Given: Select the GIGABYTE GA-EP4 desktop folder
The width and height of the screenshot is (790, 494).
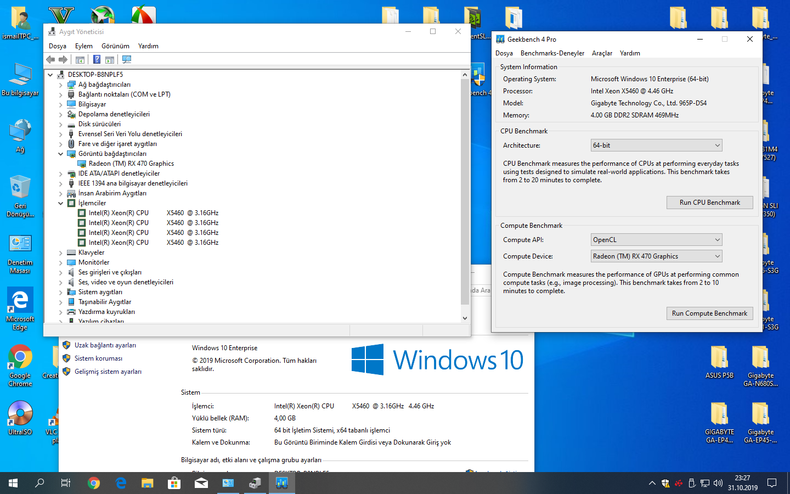Looking at the screenshot, I should click(x=719, y=423).
